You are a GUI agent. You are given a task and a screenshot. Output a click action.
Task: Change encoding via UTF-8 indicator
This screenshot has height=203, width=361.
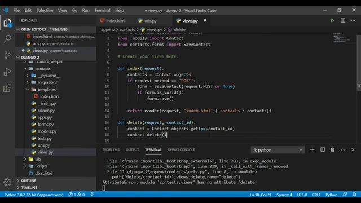click(302, 195)
